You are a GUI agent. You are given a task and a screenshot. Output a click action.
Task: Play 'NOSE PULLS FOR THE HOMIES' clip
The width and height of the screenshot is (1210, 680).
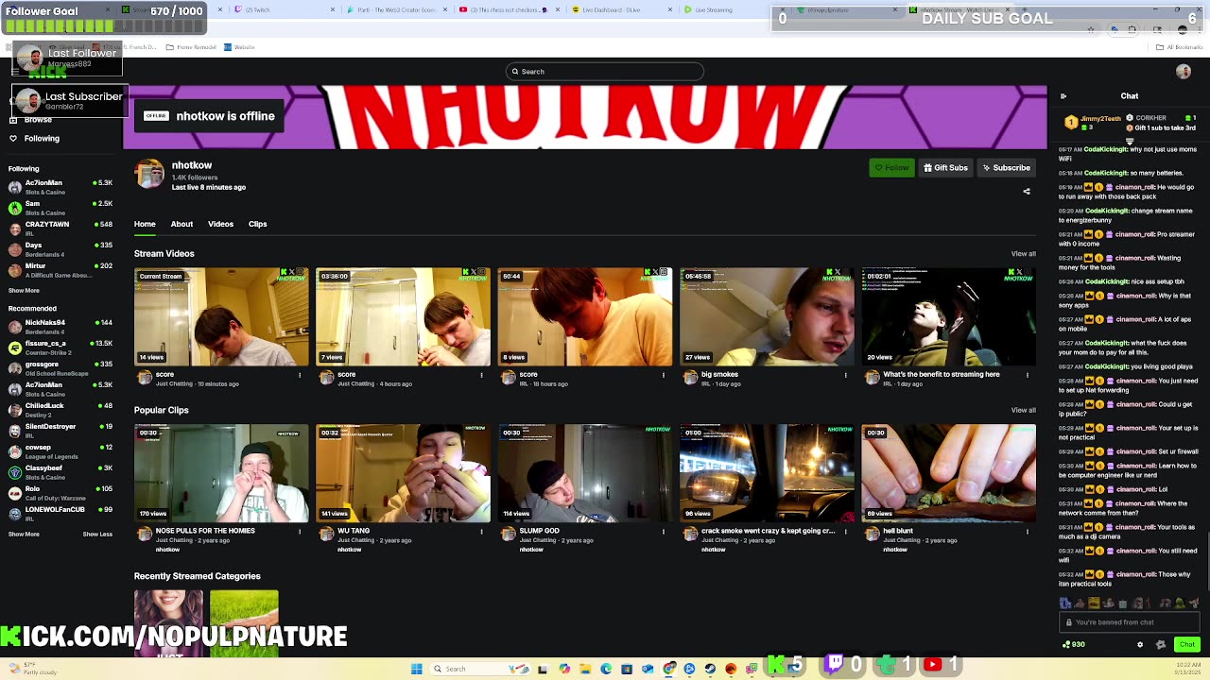[x=221, y=473]
